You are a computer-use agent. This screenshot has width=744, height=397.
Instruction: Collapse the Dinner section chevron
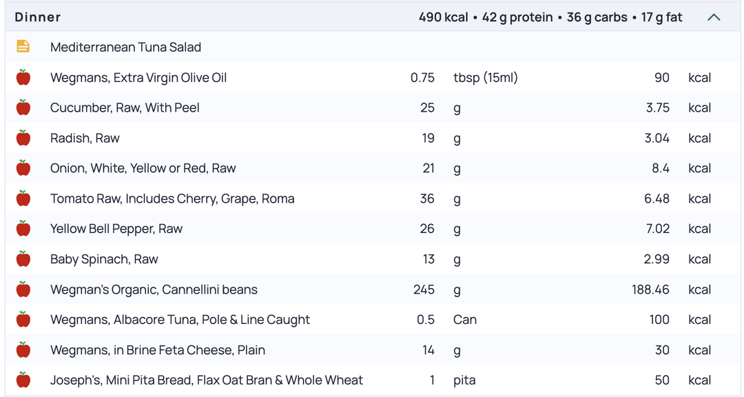click(714, 17)
